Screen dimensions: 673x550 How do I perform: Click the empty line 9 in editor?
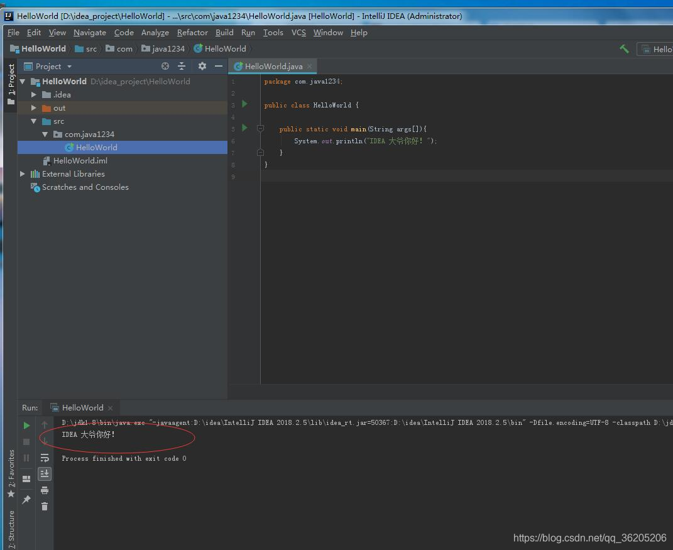466,176
